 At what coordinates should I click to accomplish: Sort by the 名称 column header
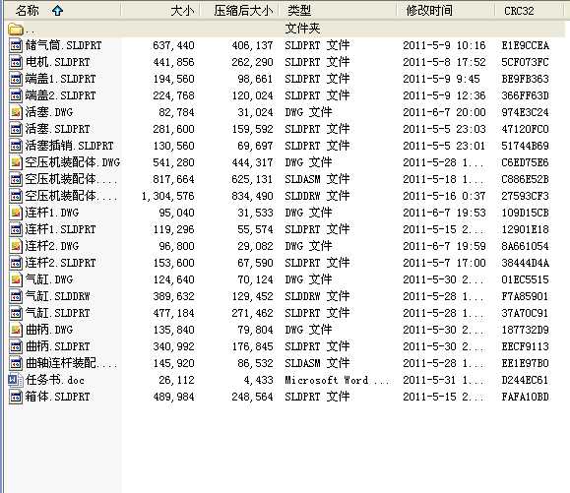click(x=62, y=11)
